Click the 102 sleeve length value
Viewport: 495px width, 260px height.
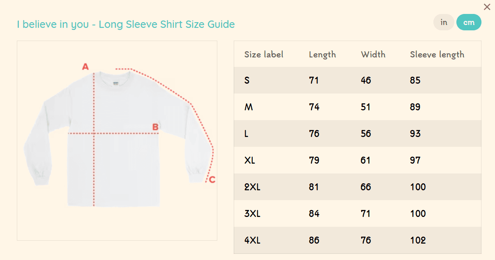pos(418,240)
